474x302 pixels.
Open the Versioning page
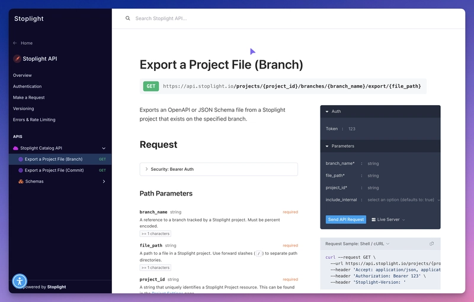pos(23,109)
